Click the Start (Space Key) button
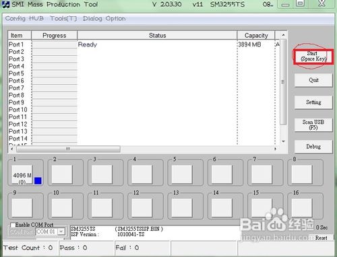337x257 pixels. click(x=313, y=57)
